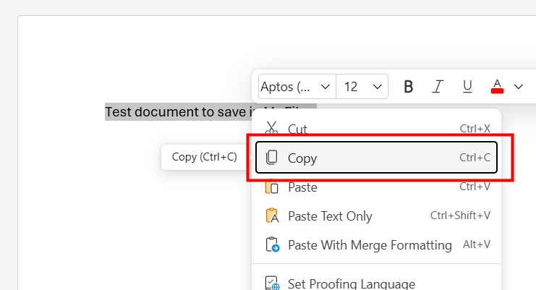Image resolution: width=536 pixels, height=290 pixels.
Task: Open the font color options chevron
Action: click(519, 87)
